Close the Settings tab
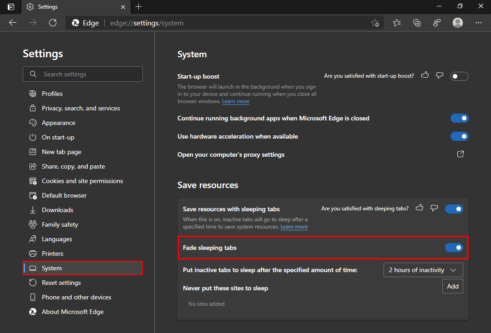The height and width of the screenshot is (333, 491). (x=123, y=7)
